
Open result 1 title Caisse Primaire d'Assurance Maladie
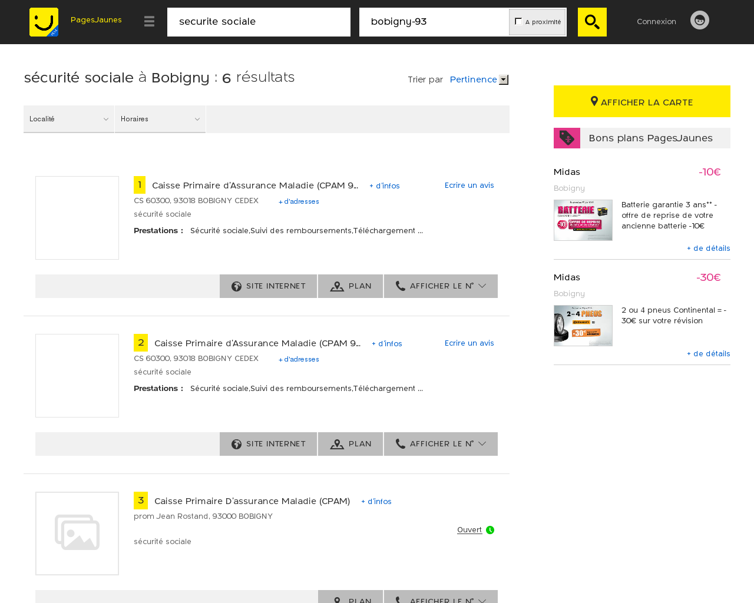tap(255, 185)
